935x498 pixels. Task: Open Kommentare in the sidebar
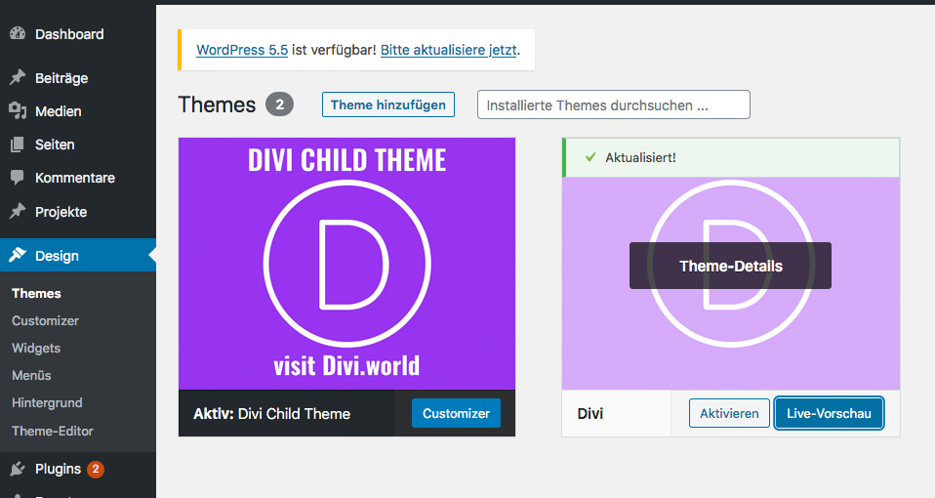[x=77, y=178]
